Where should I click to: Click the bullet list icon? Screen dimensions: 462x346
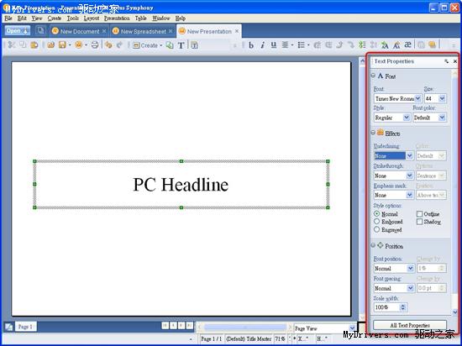301,45
